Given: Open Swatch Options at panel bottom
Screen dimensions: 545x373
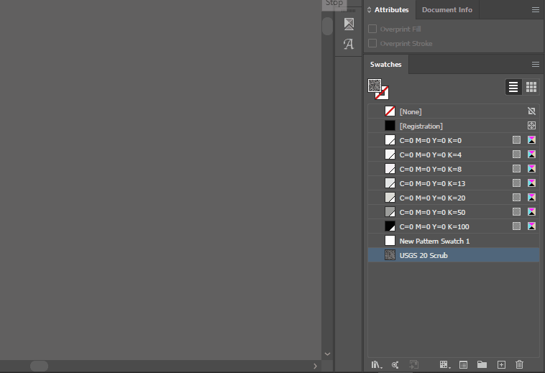Looking at the screenshot, I should [x=463, y=364].
